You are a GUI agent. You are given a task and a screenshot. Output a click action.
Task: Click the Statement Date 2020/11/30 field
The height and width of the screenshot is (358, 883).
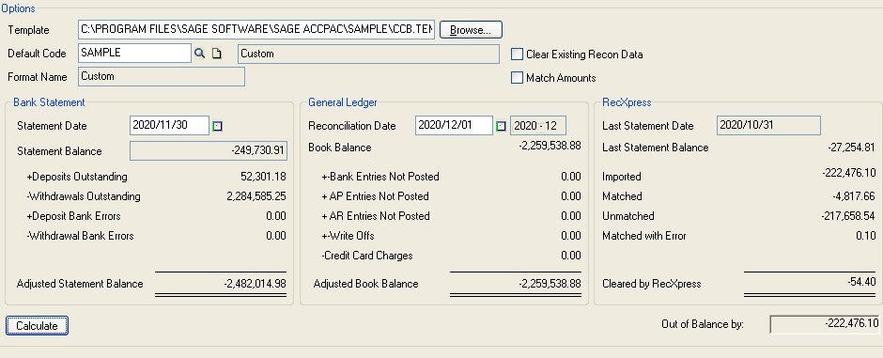click(169, 126)
